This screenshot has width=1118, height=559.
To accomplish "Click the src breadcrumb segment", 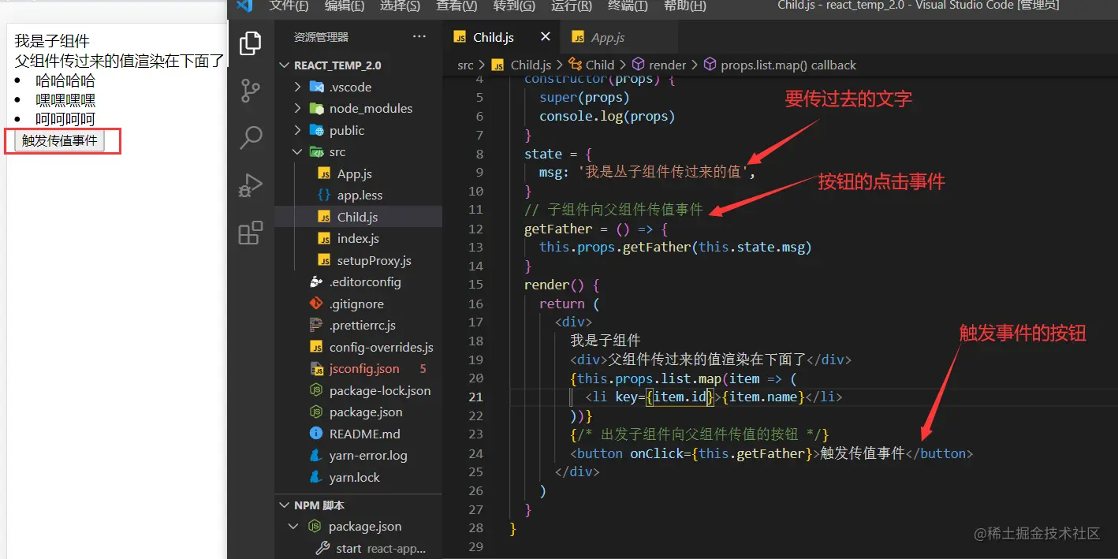I will point(465,65).
